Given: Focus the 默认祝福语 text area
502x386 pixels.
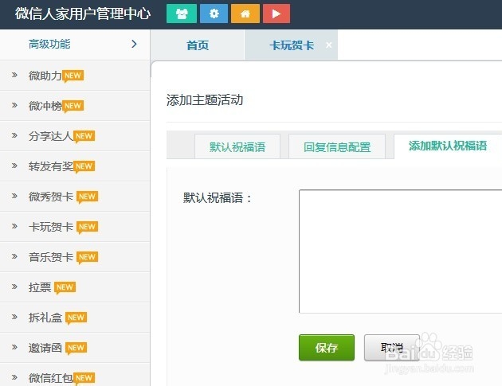Looking at the screenshot, I should [x=400, y=251].
